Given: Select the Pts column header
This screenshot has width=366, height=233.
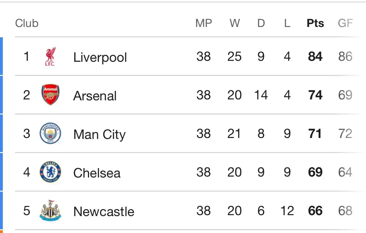Looking at the screenshot, I should [315, 23].
